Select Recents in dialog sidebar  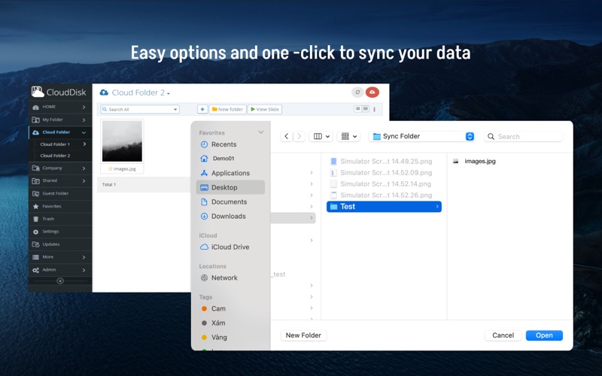[230, 144]
